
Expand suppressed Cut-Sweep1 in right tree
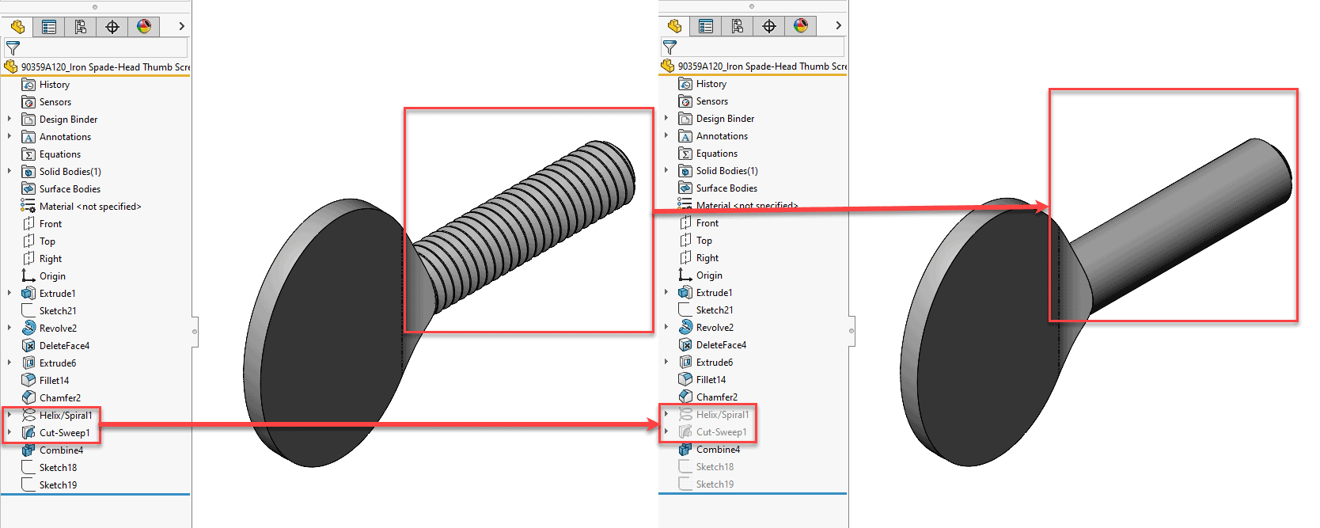tap(666, 432)
